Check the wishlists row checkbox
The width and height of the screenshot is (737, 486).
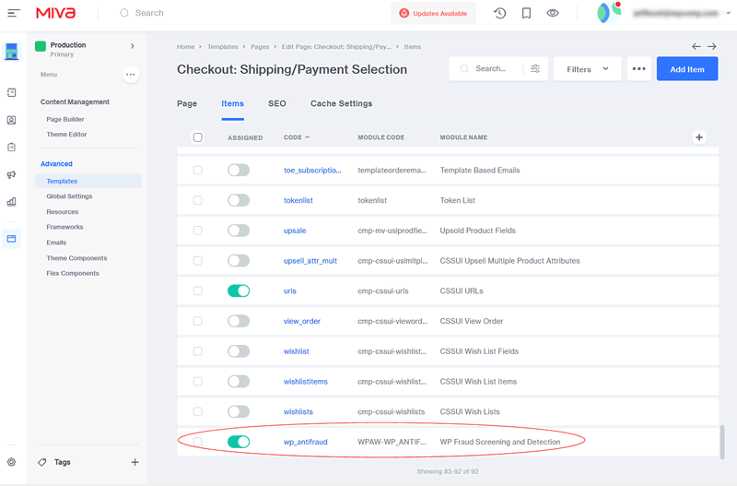point(198,411)
